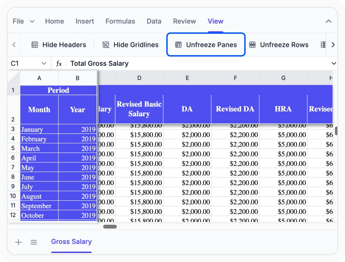Click the January cell
The height and width of the screenshot is (262, 345).
39,129
